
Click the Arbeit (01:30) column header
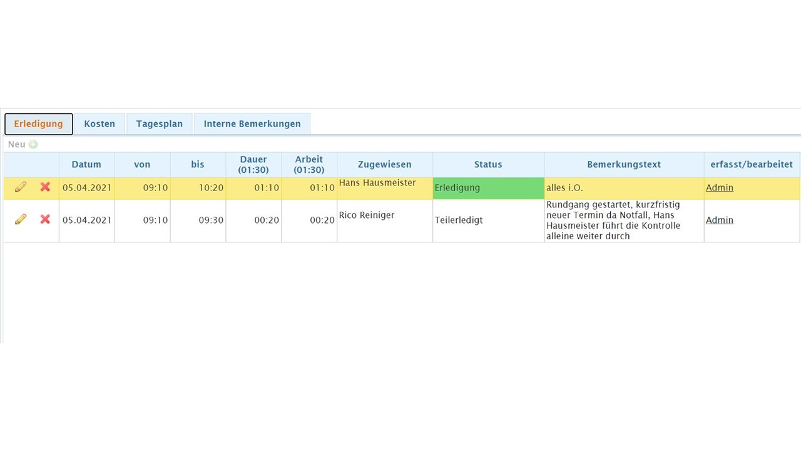click(x=309, y=165)
